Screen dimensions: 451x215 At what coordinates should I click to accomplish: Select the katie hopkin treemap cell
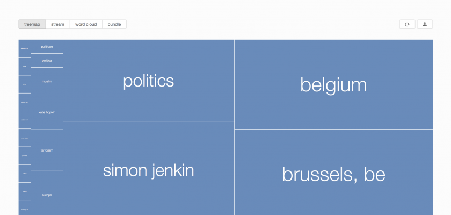tap(47, 112)
